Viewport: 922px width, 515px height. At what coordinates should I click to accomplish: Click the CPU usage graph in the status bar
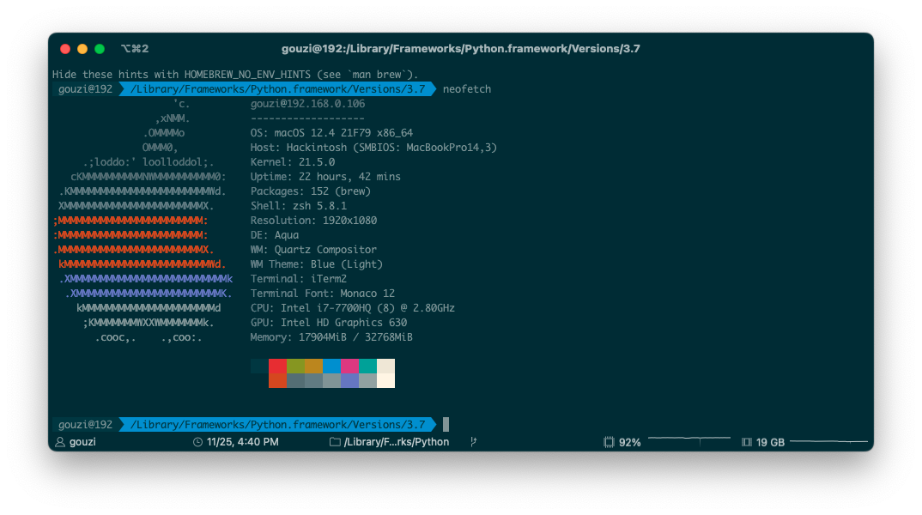coord(689,441)
